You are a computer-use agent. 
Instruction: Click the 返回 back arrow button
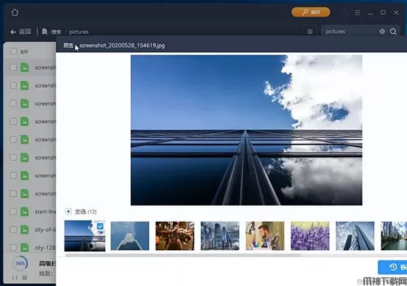coord(21,32)
